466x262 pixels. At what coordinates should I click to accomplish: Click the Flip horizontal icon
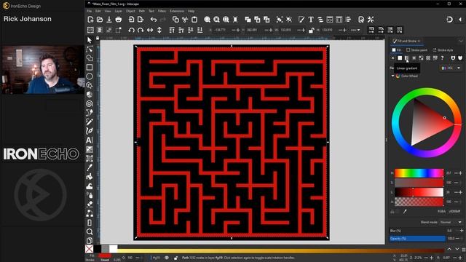(x=150, y=30)
